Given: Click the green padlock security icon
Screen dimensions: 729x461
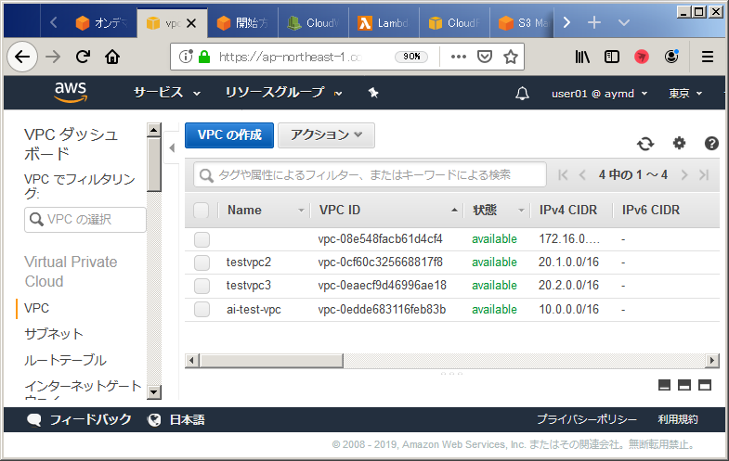Looking at the screenshot, I should click(204, 57).
